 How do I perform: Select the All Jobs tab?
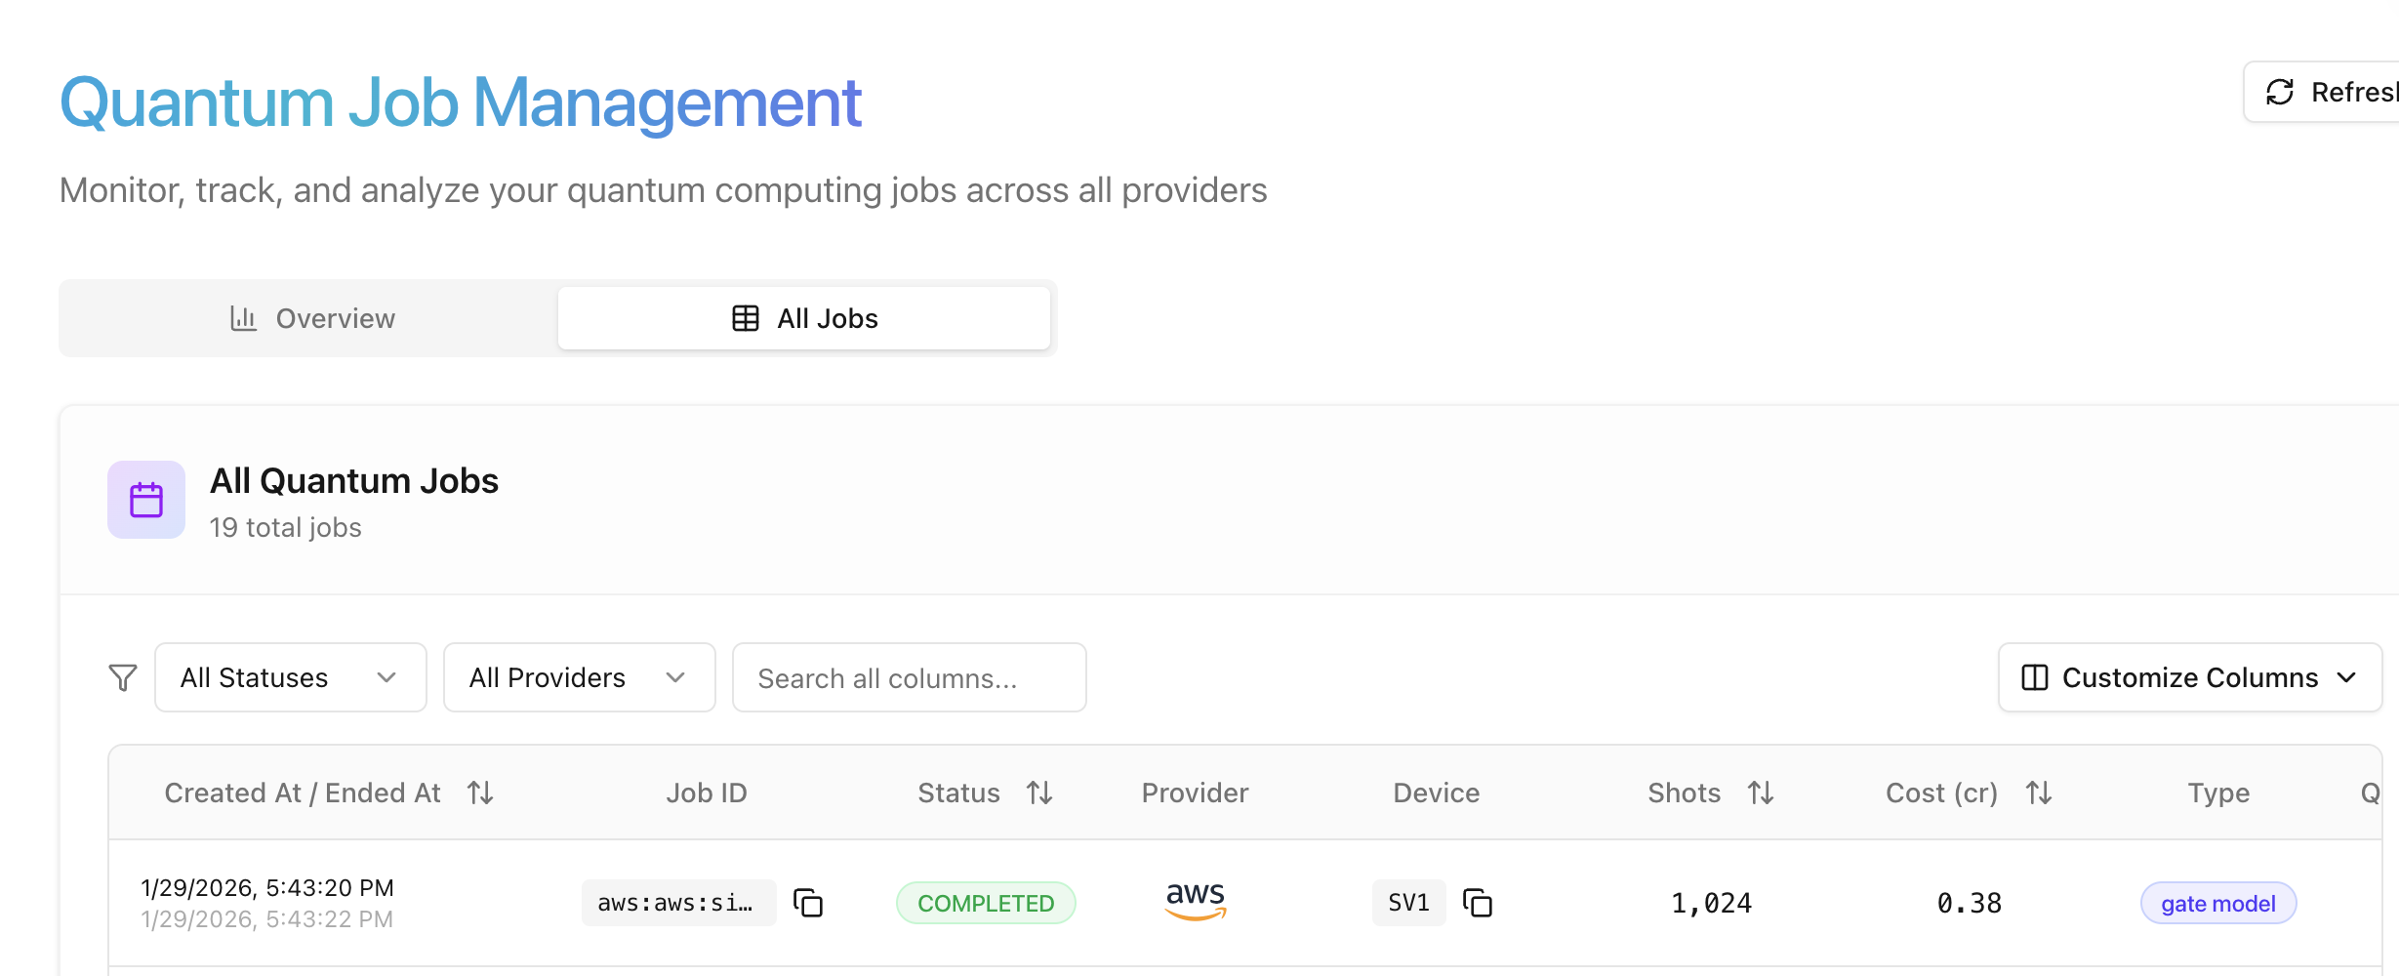point(803,317)
